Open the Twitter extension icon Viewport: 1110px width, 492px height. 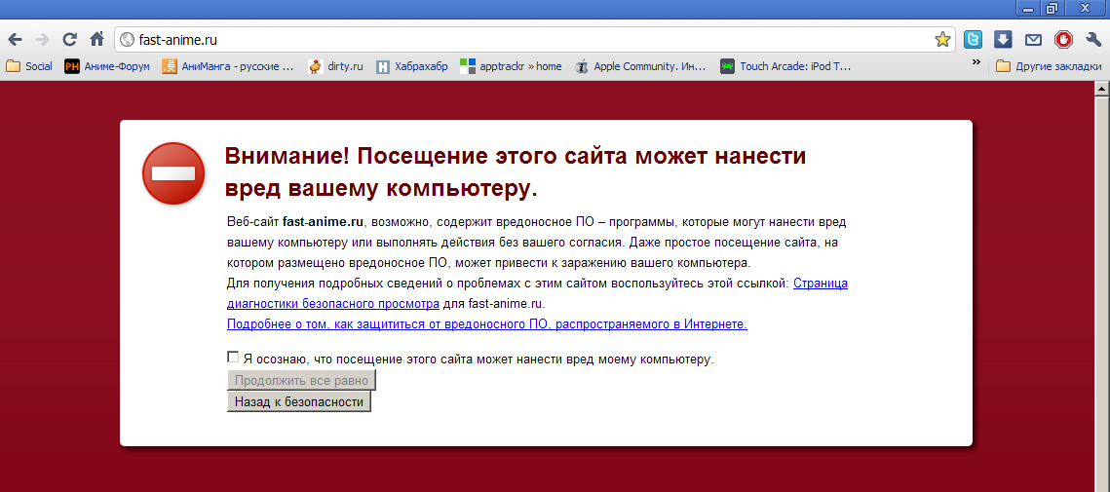coord(973,40)
